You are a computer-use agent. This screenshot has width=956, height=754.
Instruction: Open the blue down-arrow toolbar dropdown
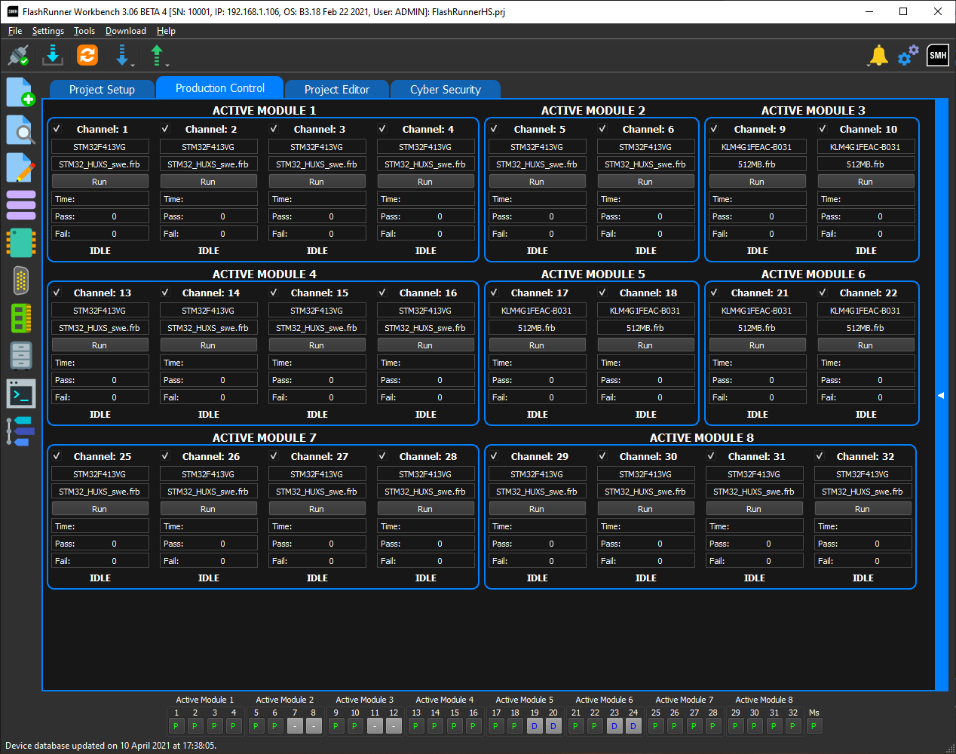pos(124,55)
